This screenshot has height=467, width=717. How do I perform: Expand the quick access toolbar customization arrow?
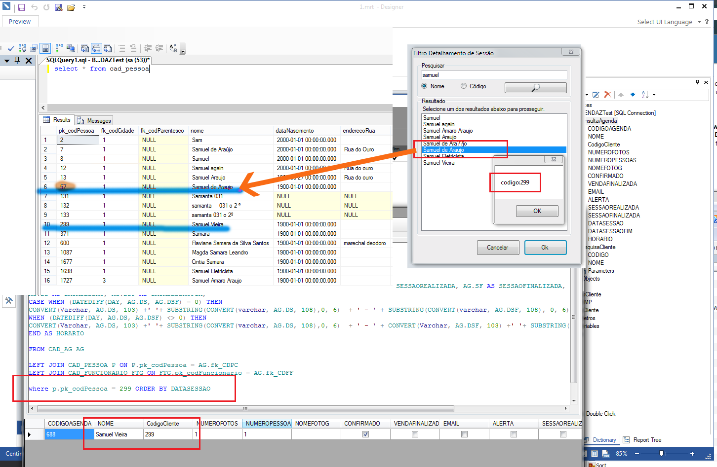tap(84, 7)
